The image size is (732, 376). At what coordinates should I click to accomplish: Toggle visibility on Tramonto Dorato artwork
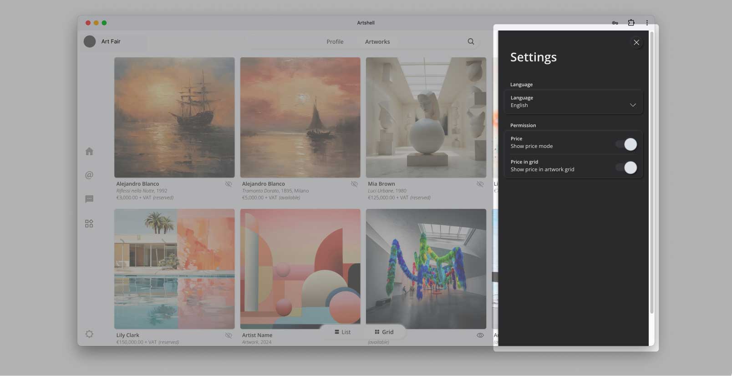pyautogui.click(x=354, y=184)
